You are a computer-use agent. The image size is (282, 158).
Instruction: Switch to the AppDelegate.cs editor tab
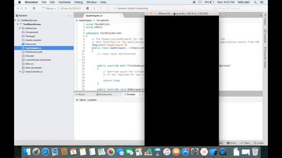[94, 16]
